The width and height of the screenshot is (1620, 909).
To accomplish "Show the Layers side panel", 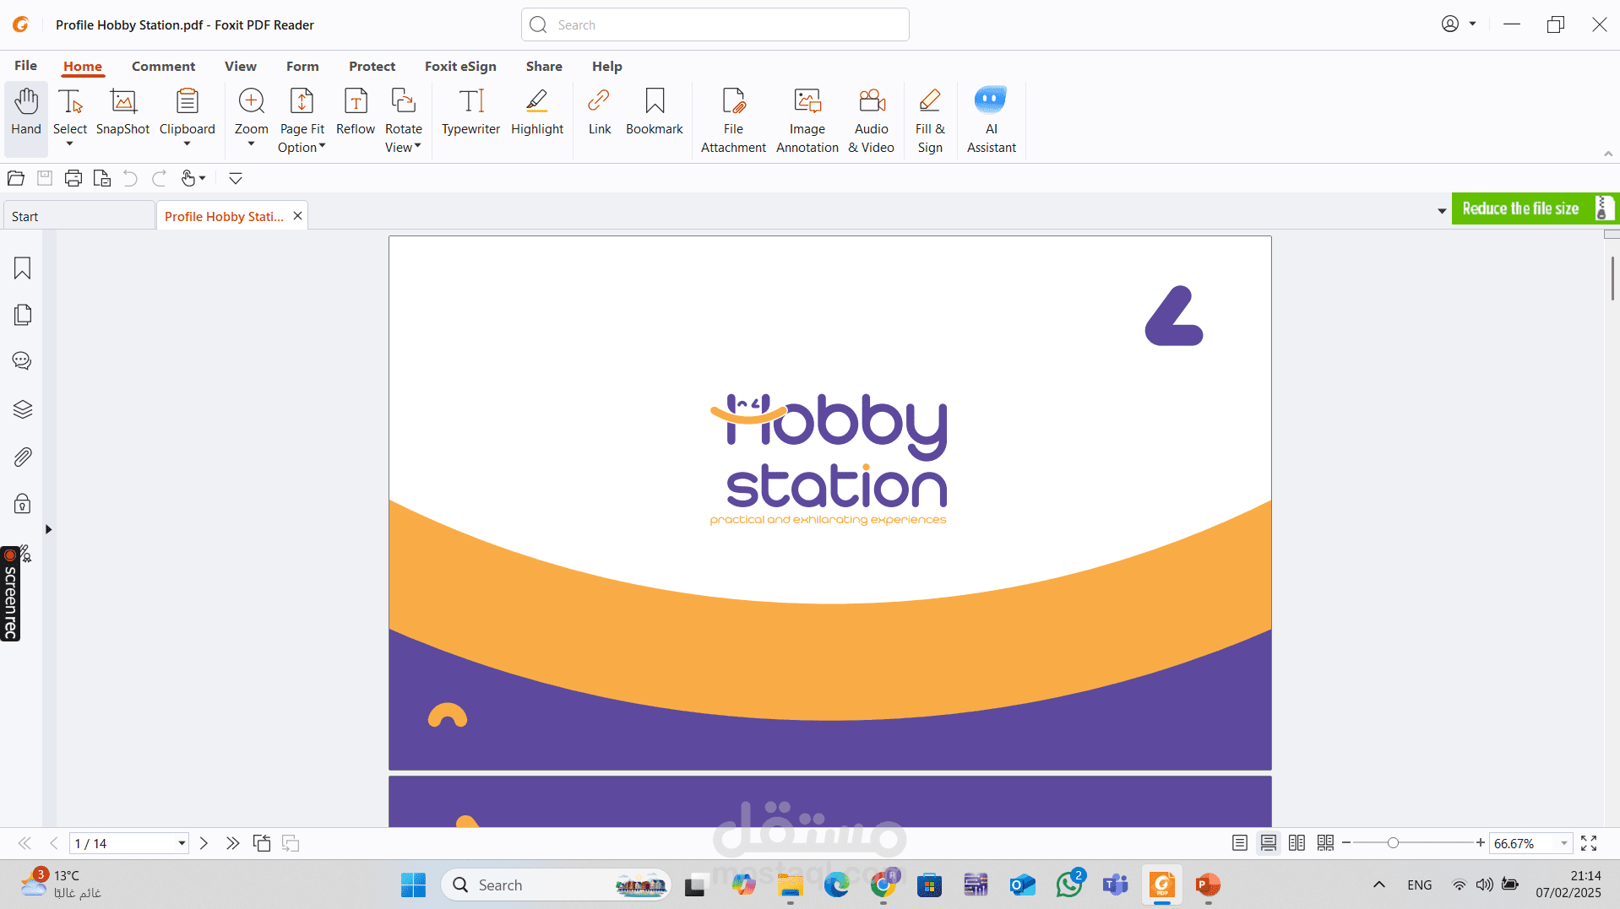I will [23, 409].
